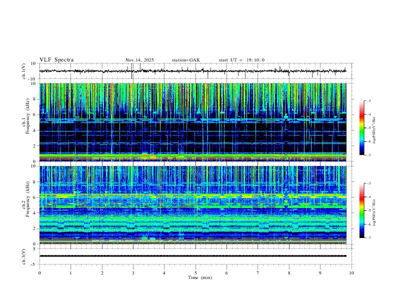The image size is (396, 306).
Task: Click the "Time (min)" axis label
Action: [x=200, y=277]
